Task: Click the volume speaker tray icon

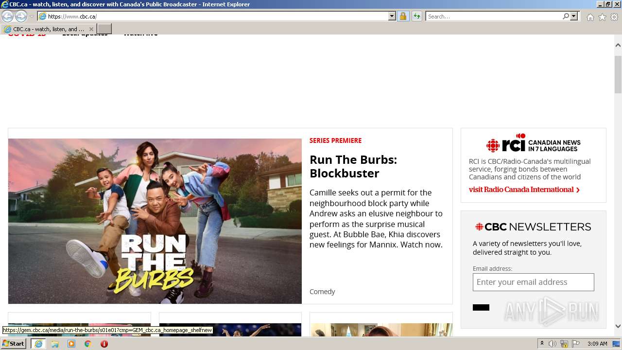Action: [x=553, y=344]
